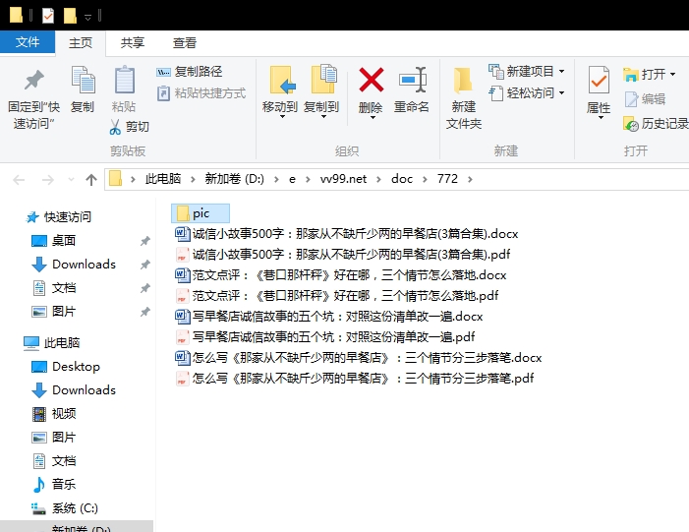Open 系统 (C:) drive
Screen dimensions: 689x532
pos(65,507)
